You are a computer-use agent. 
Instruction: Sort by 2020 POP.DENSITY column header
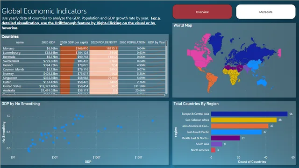coord(104,42)
